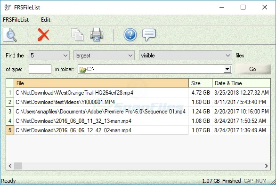
Task: Click row number 4 header
Action: [10, 121]
